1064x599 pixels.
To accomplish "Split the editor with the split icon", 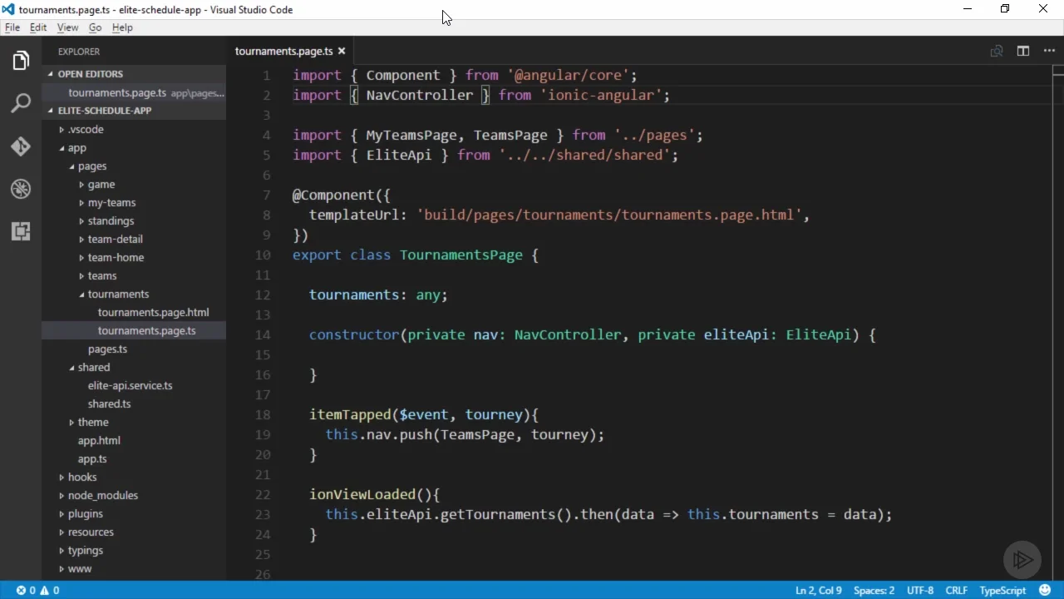I will point(1023,52).
